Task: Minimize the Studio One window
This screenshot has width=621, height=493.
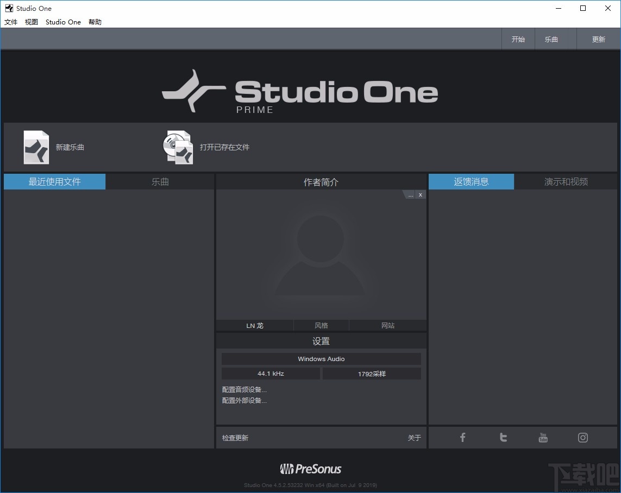Action: (559, 8)
